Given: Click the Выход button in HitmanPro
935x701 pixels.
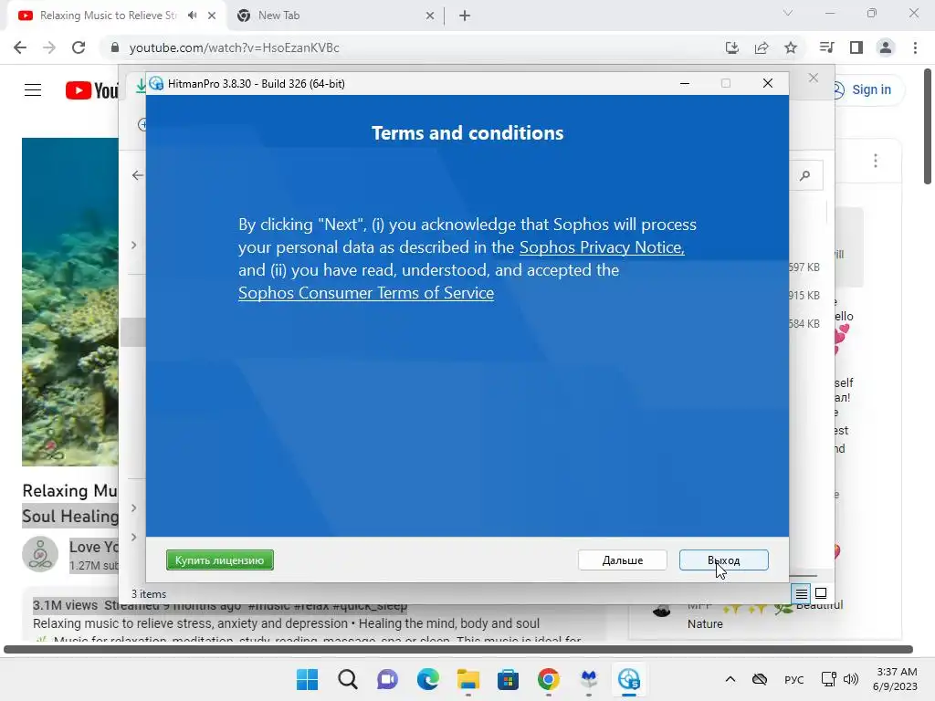Looking at the screenshot, I should pos(723,560).
